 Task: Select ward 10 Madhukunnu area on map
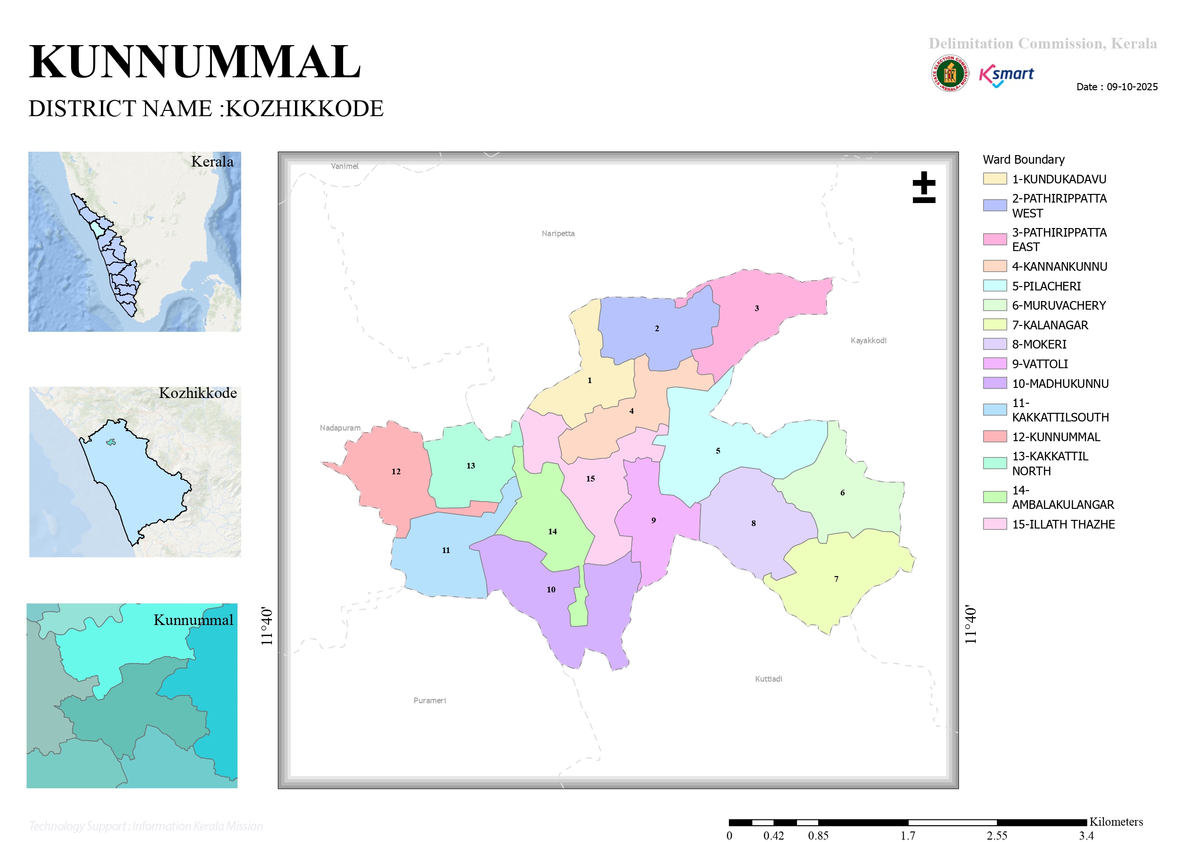pos(551,589)
